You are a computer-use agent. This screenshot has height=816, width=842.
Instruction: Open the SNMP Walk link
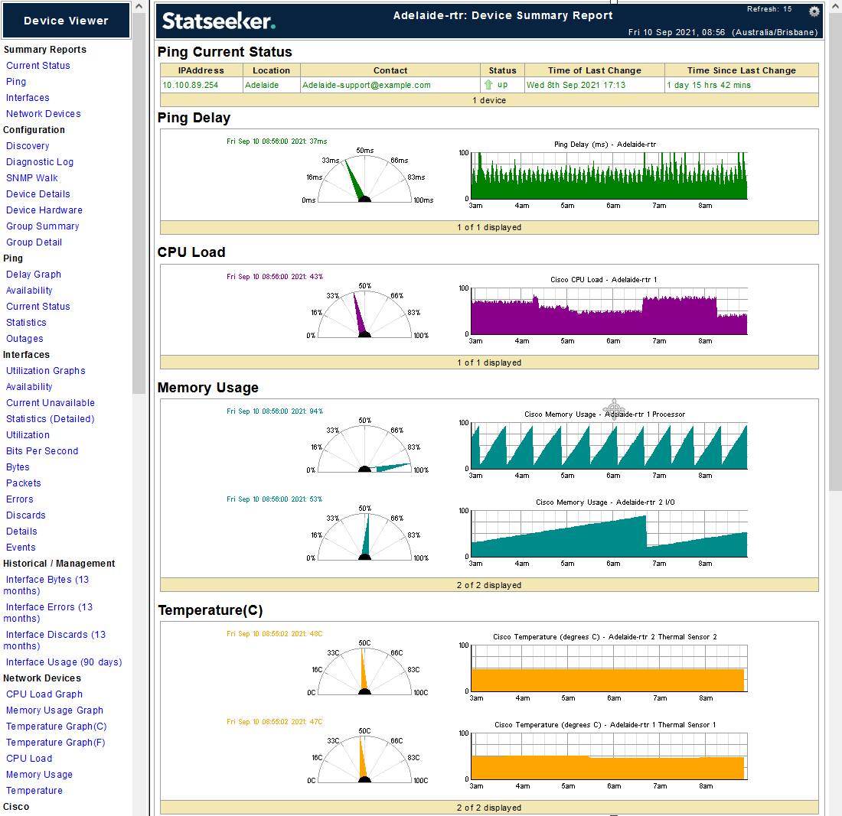[32, 178]
